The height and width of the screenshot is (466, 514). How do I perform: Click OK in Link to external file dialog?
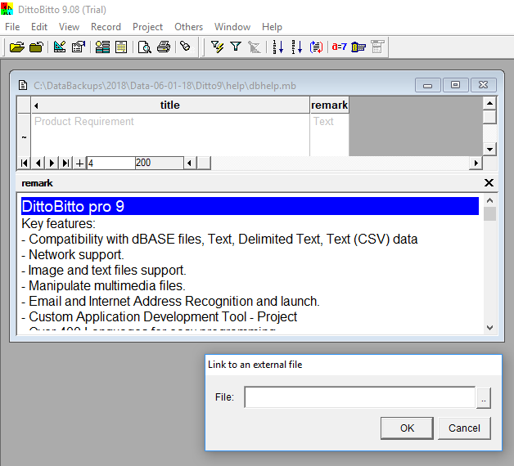(x=407, y=428)
